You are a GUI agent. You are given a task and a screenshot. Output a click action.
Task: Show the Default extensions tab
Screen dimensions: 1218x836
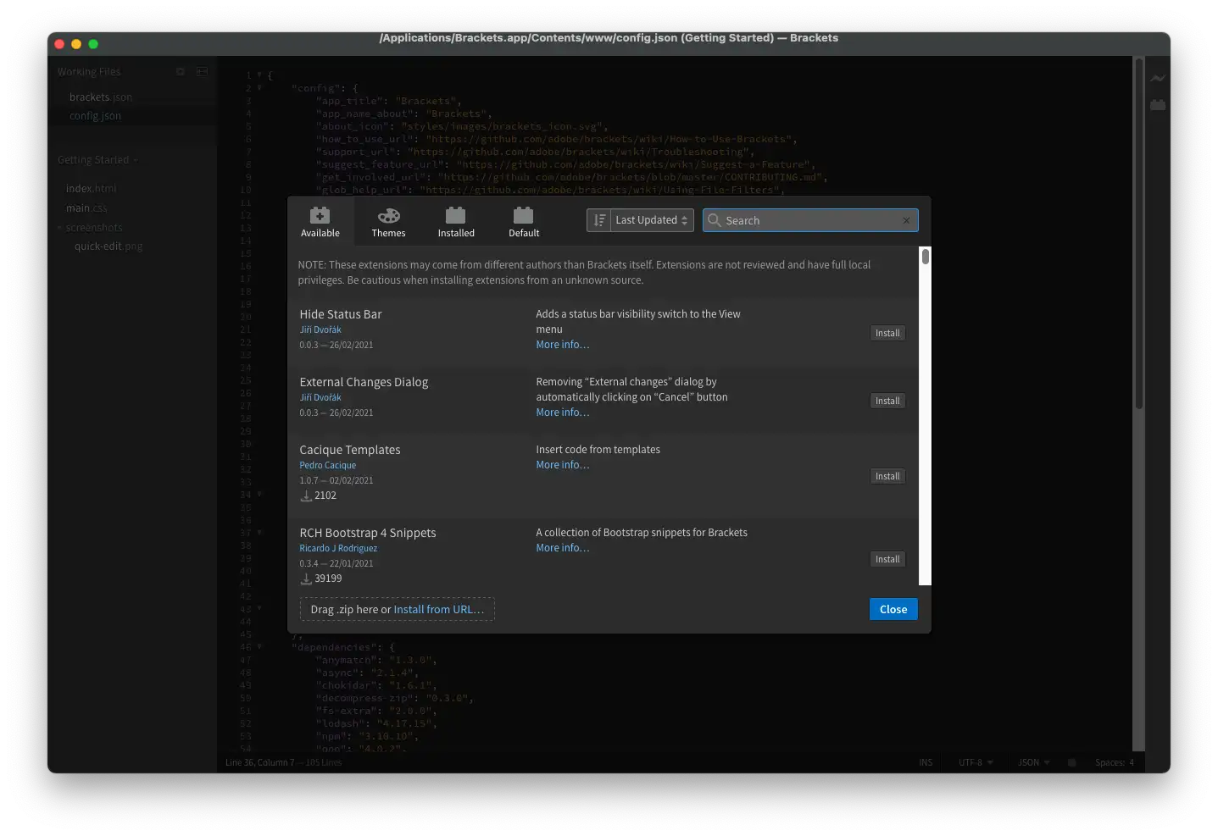[x=524, y=222]
